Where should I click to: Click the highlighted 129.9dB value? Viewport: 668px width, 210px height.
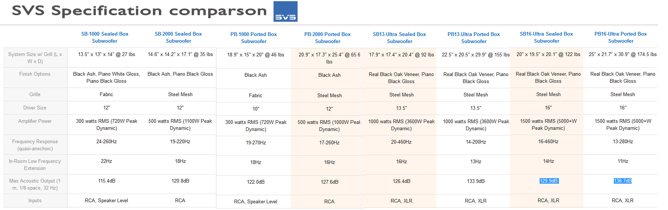pyautogui.click(x=549, y=181)
